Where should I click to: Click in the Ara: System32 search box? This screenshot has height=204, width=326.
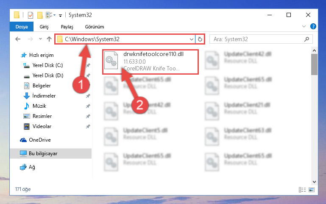pyautogui.click(x=257, y=39)
